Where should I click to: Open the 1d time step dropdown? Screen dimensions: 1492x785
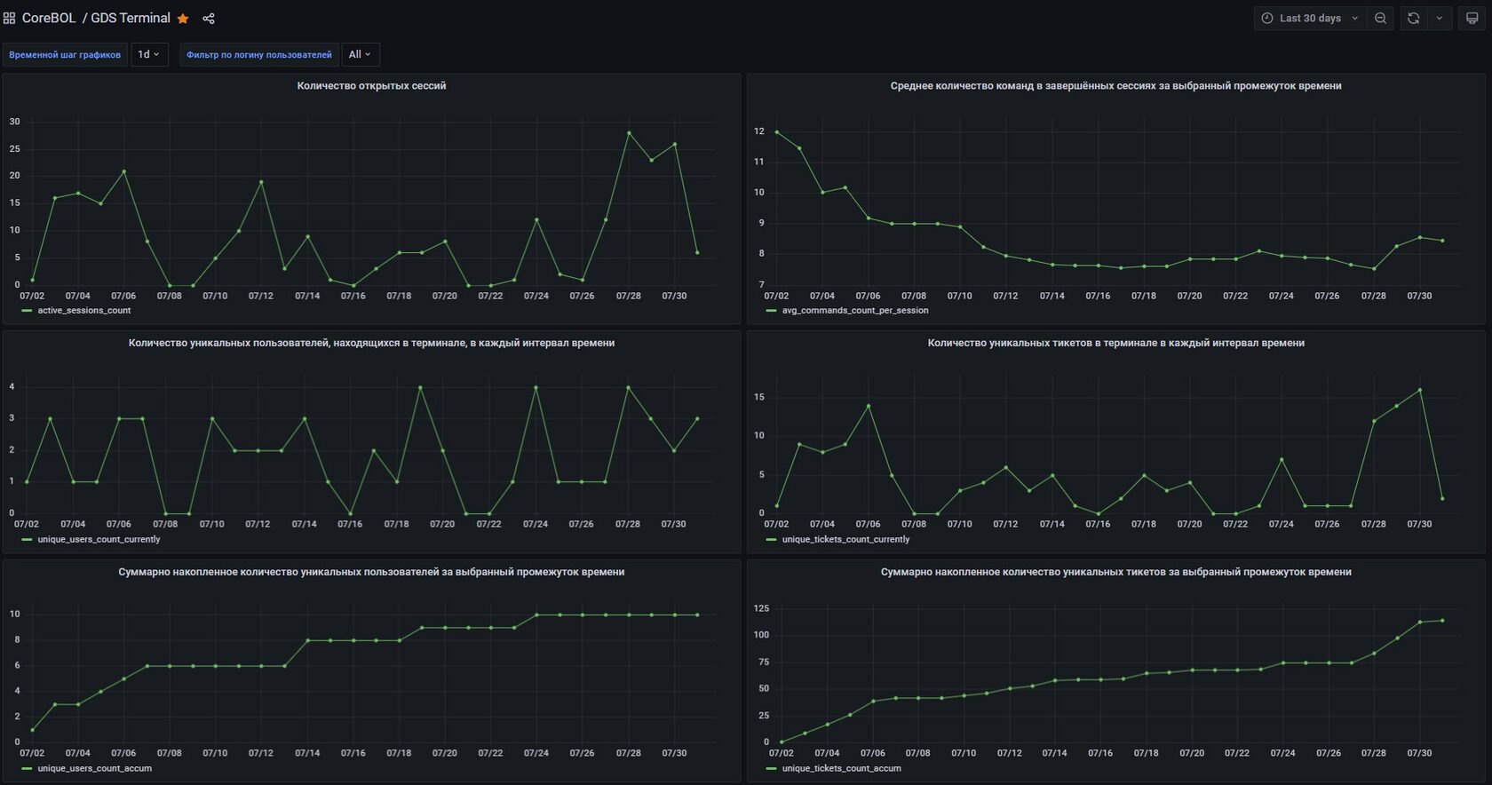[149, 54]
